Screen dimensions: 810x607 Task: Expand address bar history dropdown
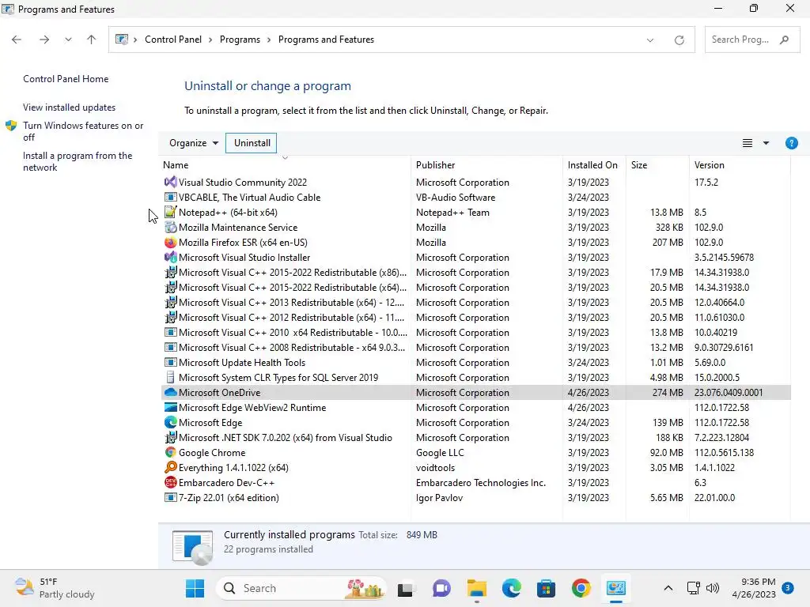(x=650, y=40)
